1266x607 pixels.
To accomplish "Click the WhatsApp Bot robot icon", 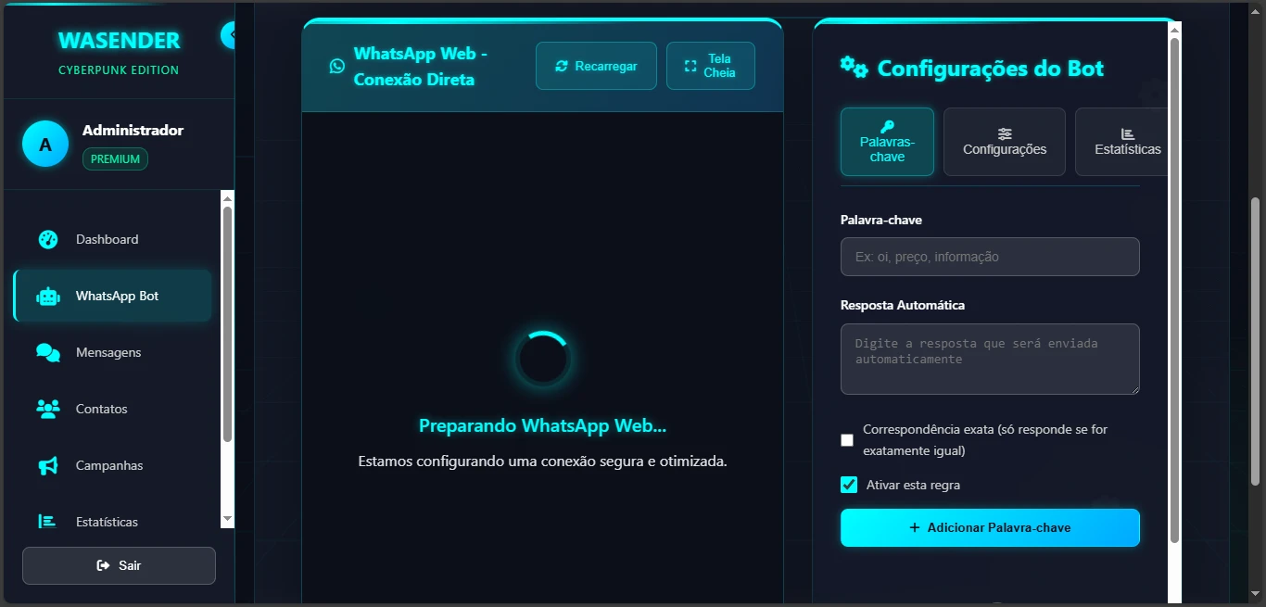I will (x=48, y=297).
